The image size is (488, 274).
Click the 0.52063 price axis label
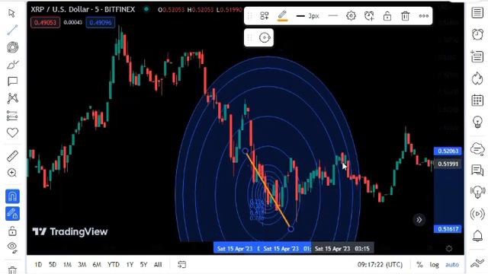[448, 151]
